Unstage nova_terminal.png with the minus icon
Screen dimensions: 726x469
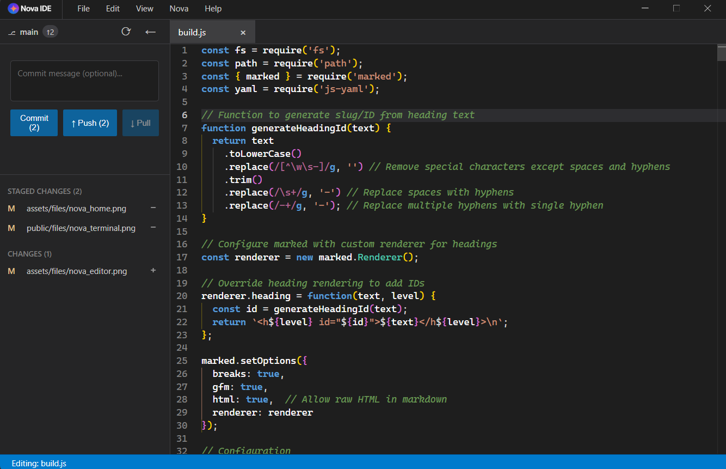153,228
